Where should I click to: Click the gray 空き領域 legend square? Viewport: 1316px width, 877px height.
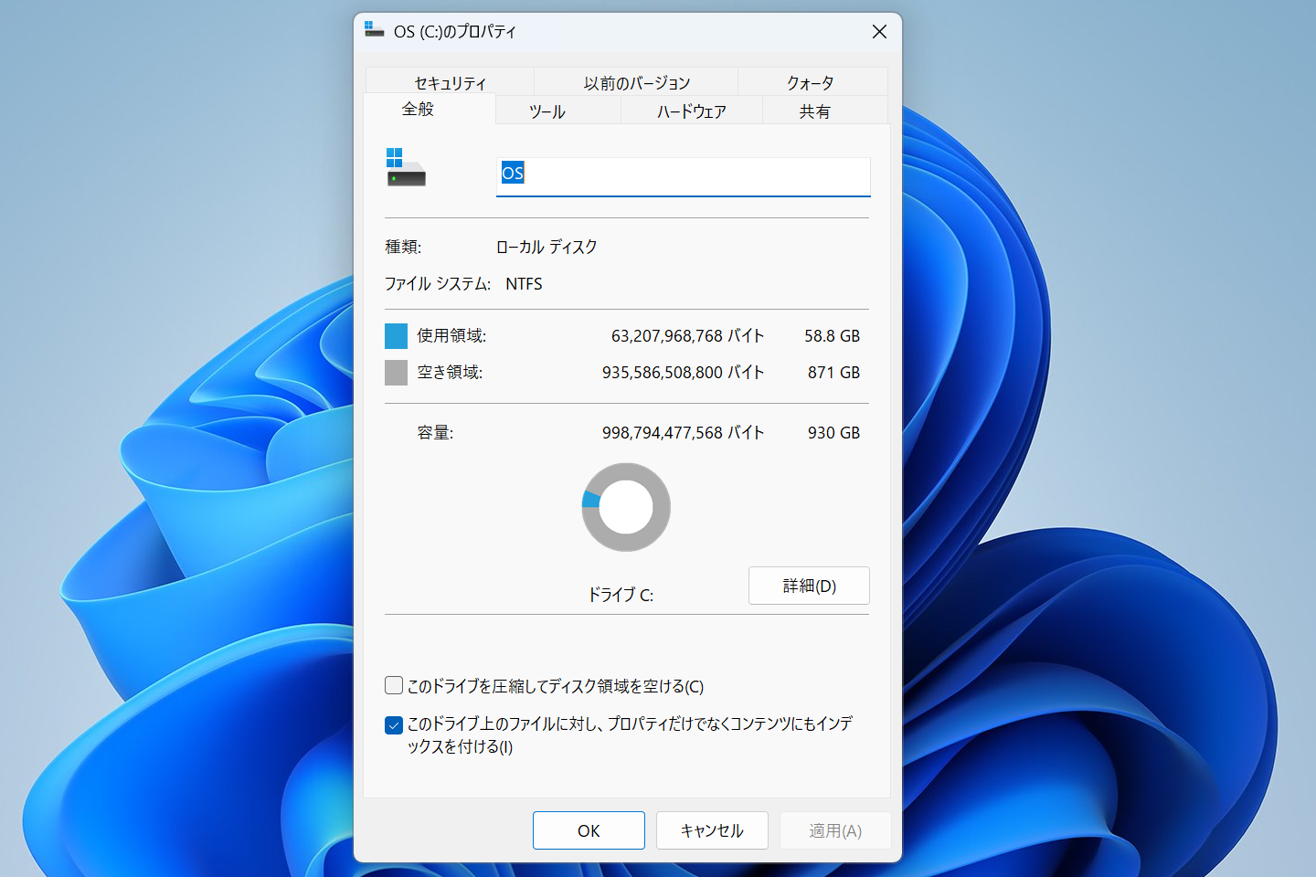(395, 372)
